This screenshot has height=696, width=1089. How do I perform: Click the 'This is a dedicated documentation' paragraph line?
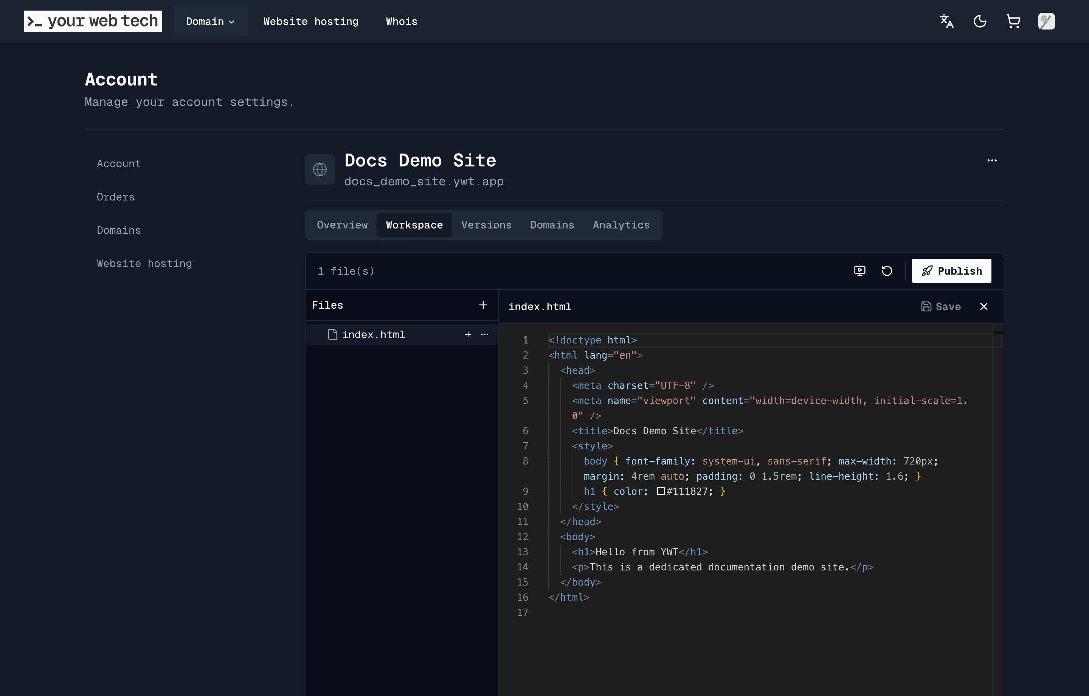pyautogui.click(x=723, y=567)
